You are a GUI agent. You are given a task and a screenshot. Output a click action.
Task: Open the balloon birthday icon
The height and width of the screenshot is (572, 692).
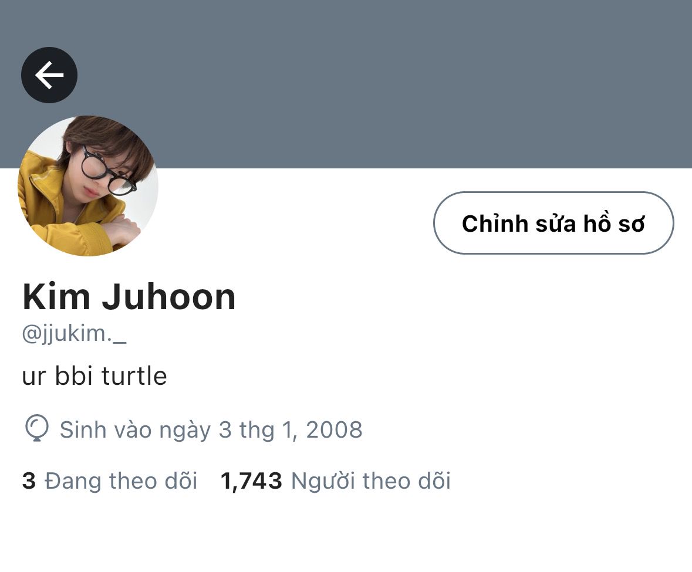click(36, 428)
